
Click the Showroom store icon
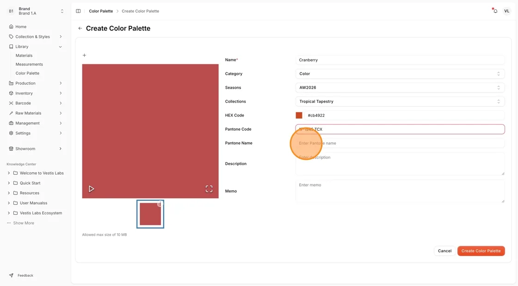click(x=11, y=149)
